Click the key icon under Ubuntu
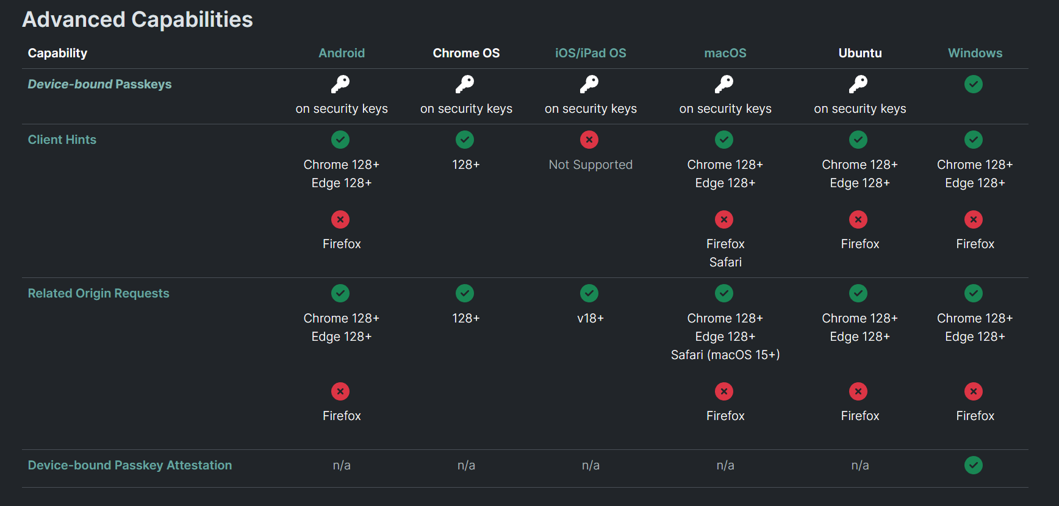Screen dimensions: 1059x506 pyautogui.click(x=858, y=84)
